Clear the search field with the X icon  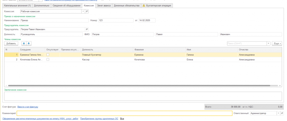(x=268, y=43)
